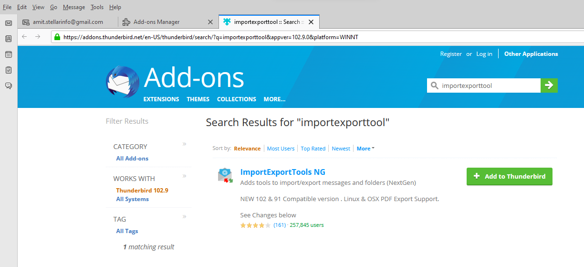The width and height of the screenshot is (584, 267).
Task: Expand the MORE... navigation menu
Action: point(274,99)
